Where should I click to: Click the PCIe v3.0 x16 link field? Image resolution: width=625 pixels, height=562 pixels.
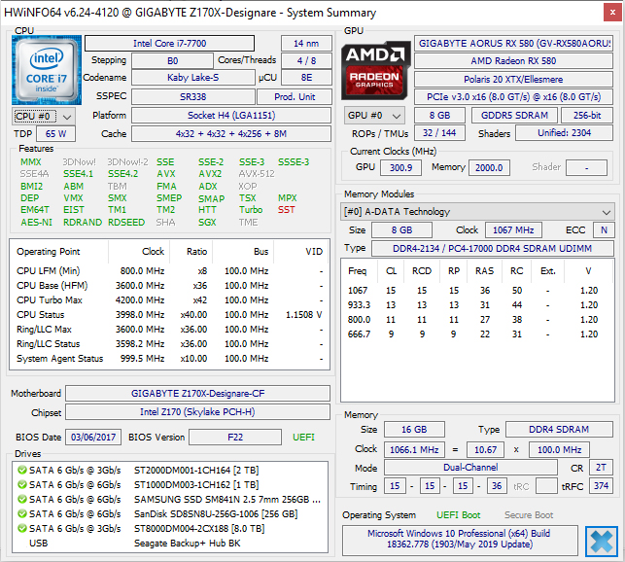tap(513, 97)
